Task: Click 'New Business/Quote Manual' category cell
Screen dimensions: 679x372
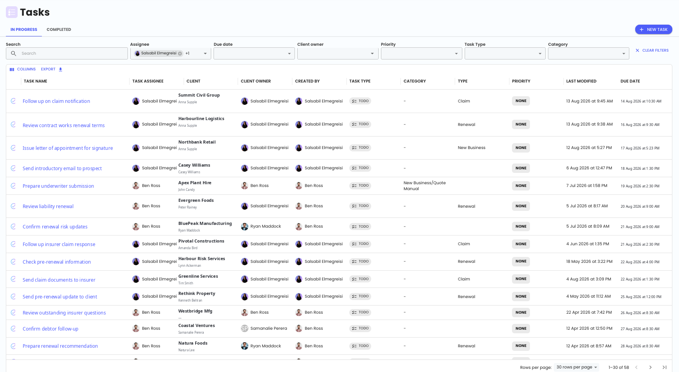Action: pos(425,186)
